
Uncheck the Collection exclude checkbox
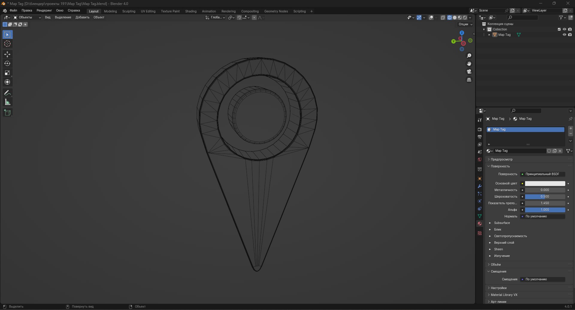[x=559, y=29]
